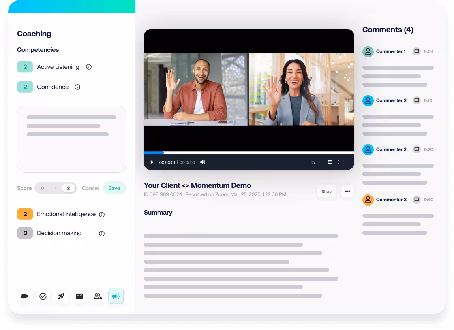Enter fullscreen video mode
Image resolution: width=454 pixels, height=330 pixels.
click(341, 162)
